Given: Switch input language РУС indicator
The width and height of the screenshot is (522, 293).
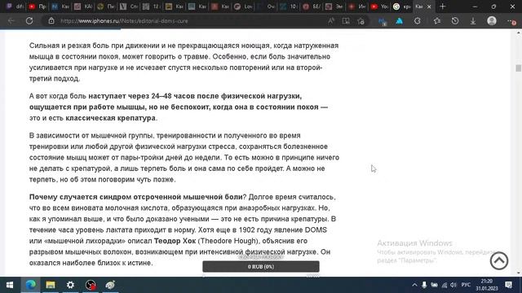Looking at the screenshot, I should click(466, 285).
